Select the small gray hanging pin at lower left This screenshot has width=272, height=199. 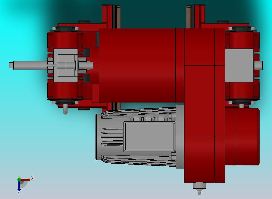point(65,109)
